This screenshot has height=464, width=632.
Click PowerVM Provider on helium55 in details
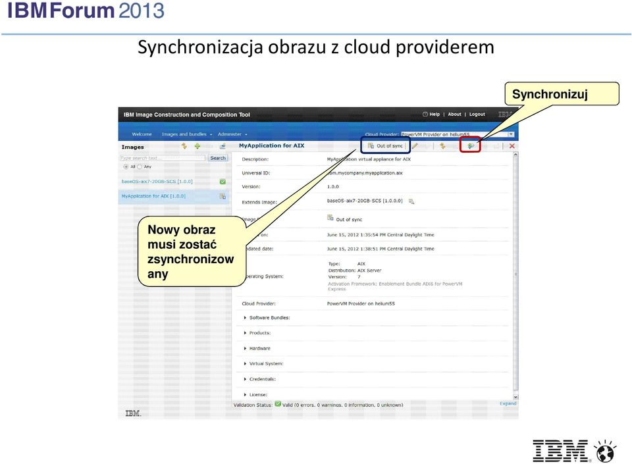pyautogui.click(x=361, y=303)
